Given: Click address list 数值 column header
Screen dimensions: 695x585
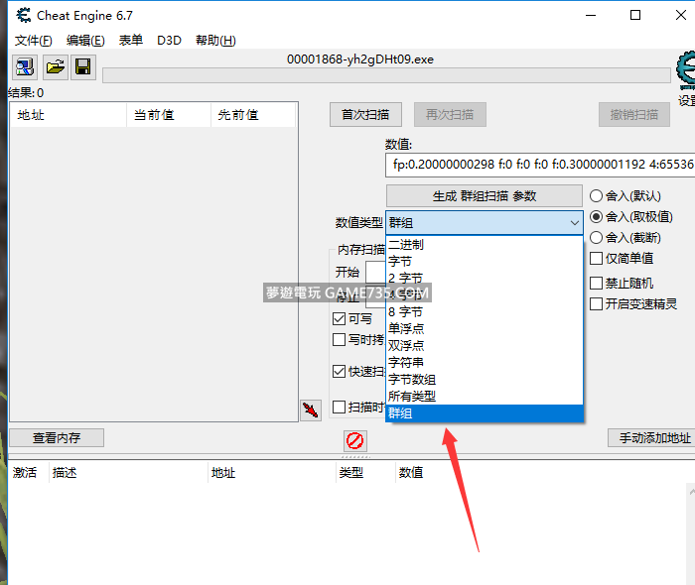Looking at the screenshot, I should 411,473.
